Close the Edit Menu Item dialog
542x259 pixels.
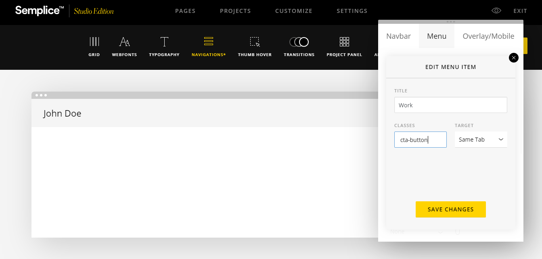(x=513, y=58)
